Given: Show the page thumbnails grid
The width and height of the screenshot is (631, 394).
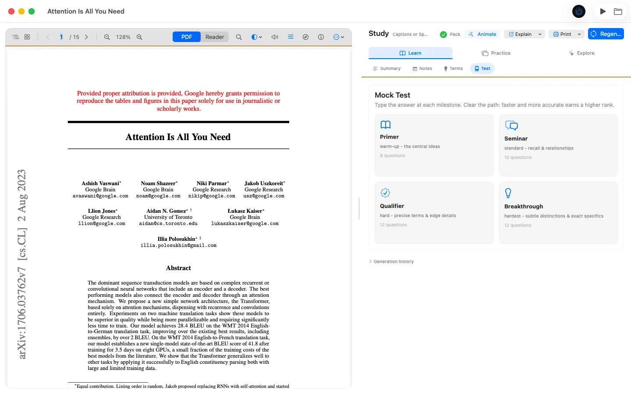Looking at the screenshot, I should [27, 37].
